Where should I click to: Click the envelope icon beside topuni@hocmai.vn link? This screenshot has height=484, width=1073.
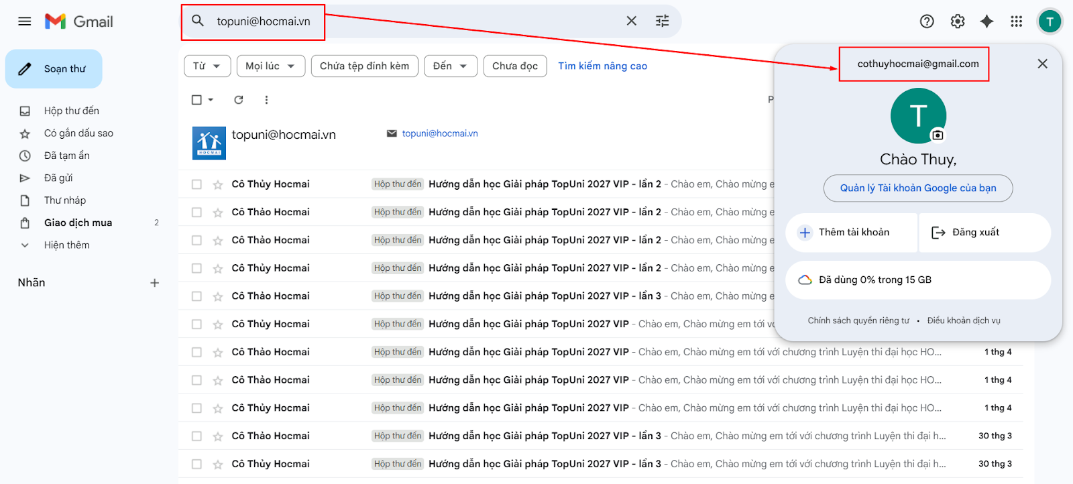coord(392,133)
